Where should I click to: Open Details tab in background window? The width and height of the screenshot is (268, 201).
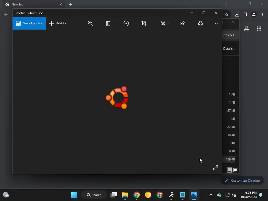tap(228, 49)
